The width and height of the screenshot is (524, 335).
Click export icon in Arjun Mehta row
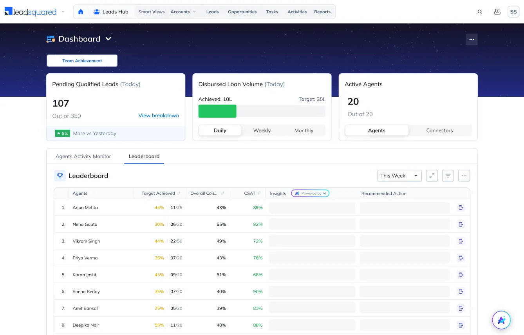point(461,208)
